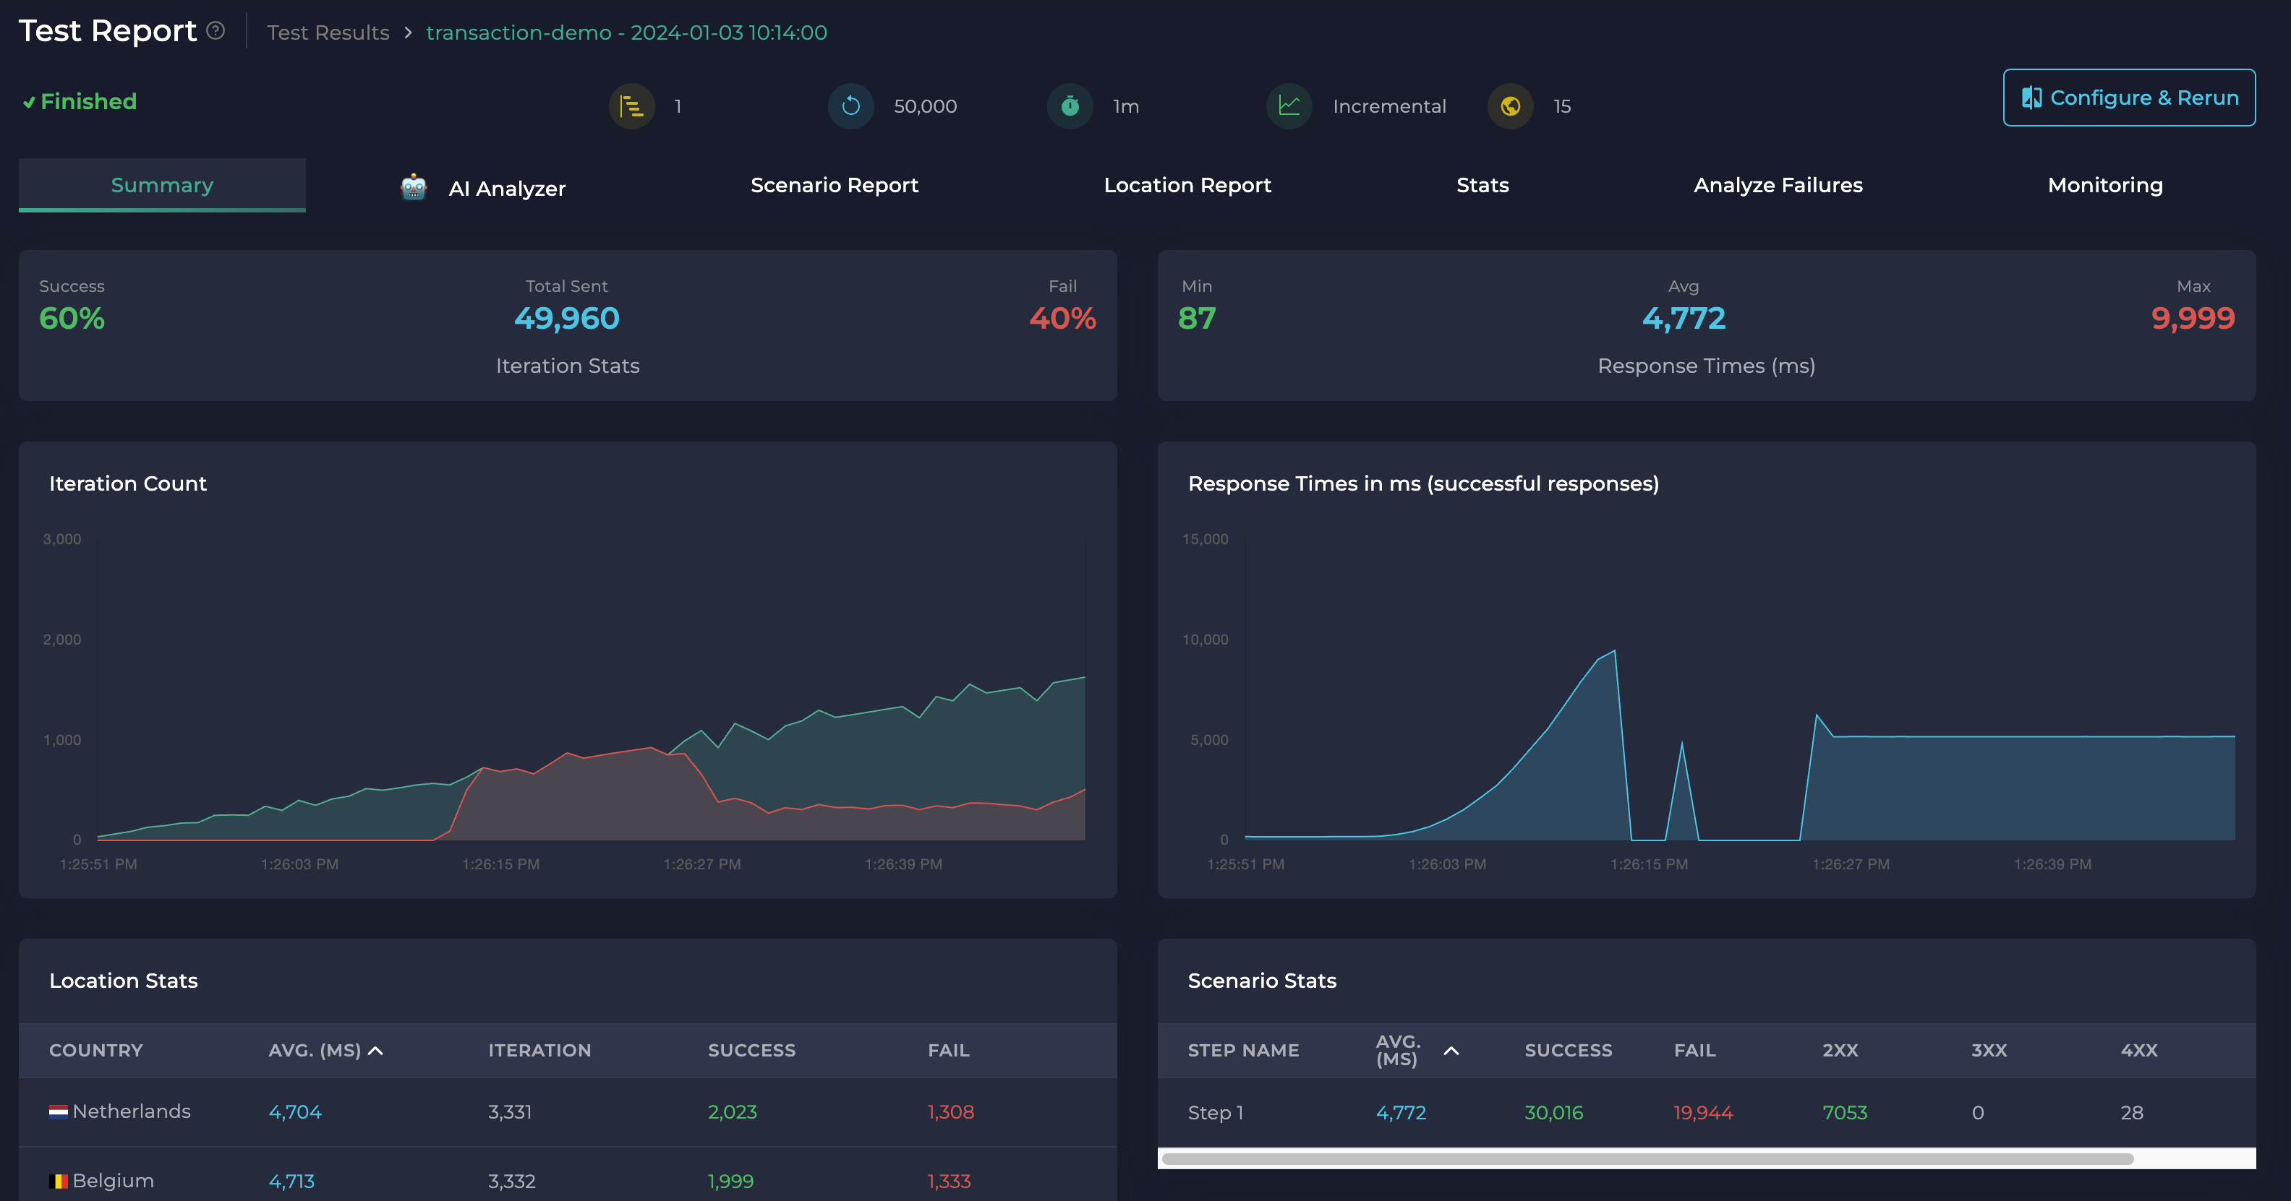
Task: Click the Netherlands flag icon
Action: (58, 1111)
